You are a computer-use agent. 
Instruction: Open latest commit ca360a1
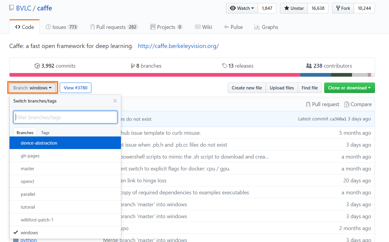click(x=338, y=119)
